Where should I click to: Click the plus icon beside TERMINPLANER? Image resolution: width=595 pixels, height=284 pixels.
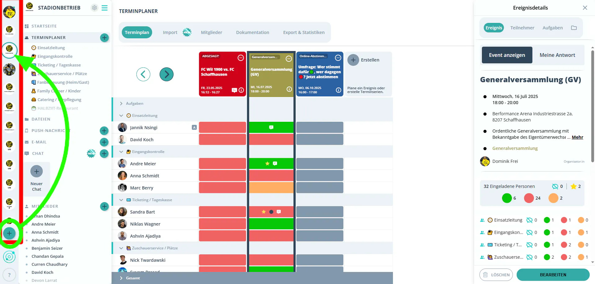104,38
